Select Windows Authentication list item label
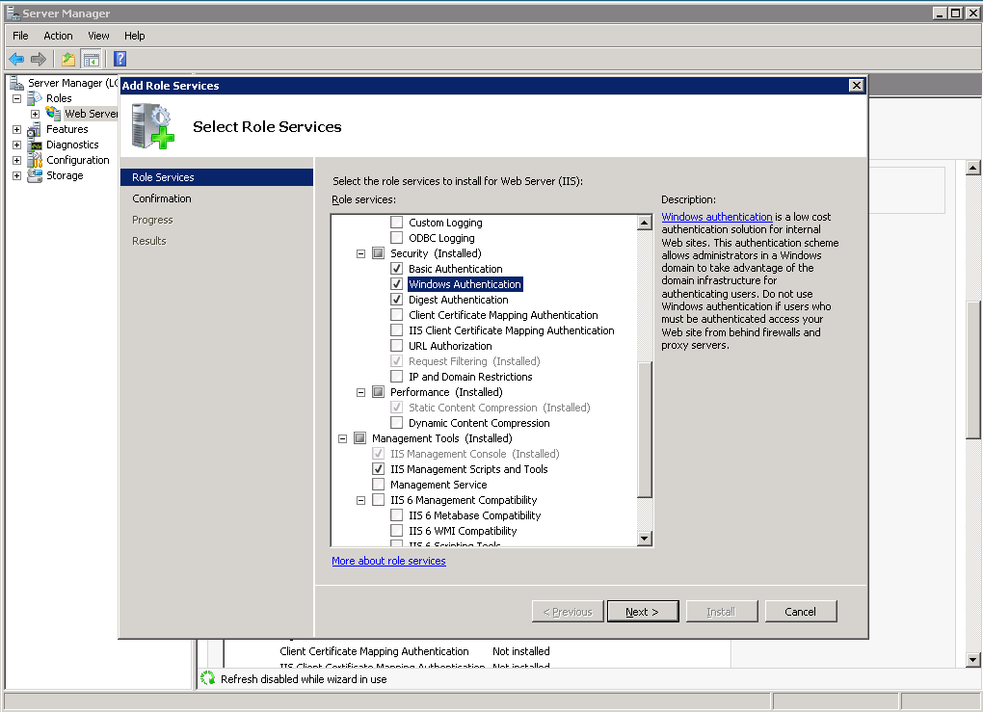The height and width of the screenshot is (712, 983). [x=465, y=284]
